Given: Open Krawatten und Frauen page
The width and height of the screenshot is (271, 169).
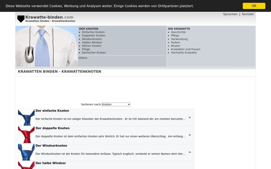Looking at the screenshot, I should (x=186, y=49).
